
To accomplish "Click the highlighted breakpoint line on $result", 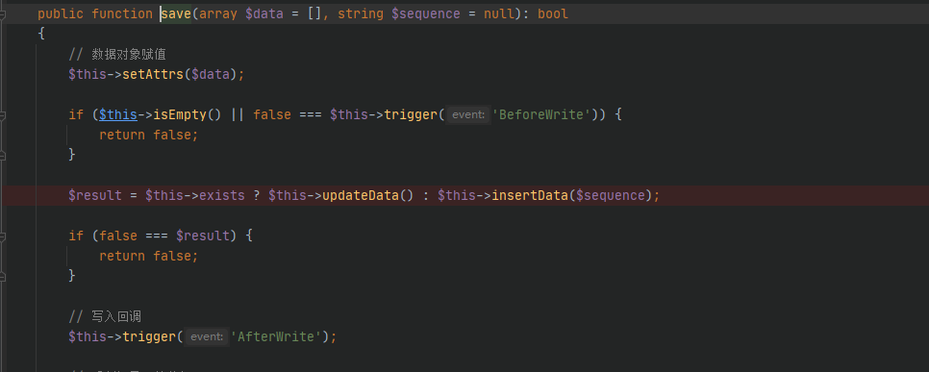I will point(464,195).
